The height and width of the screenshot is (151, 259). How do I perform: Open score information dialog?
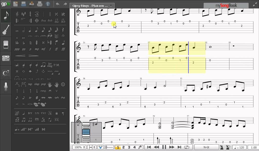coord(48,4)
